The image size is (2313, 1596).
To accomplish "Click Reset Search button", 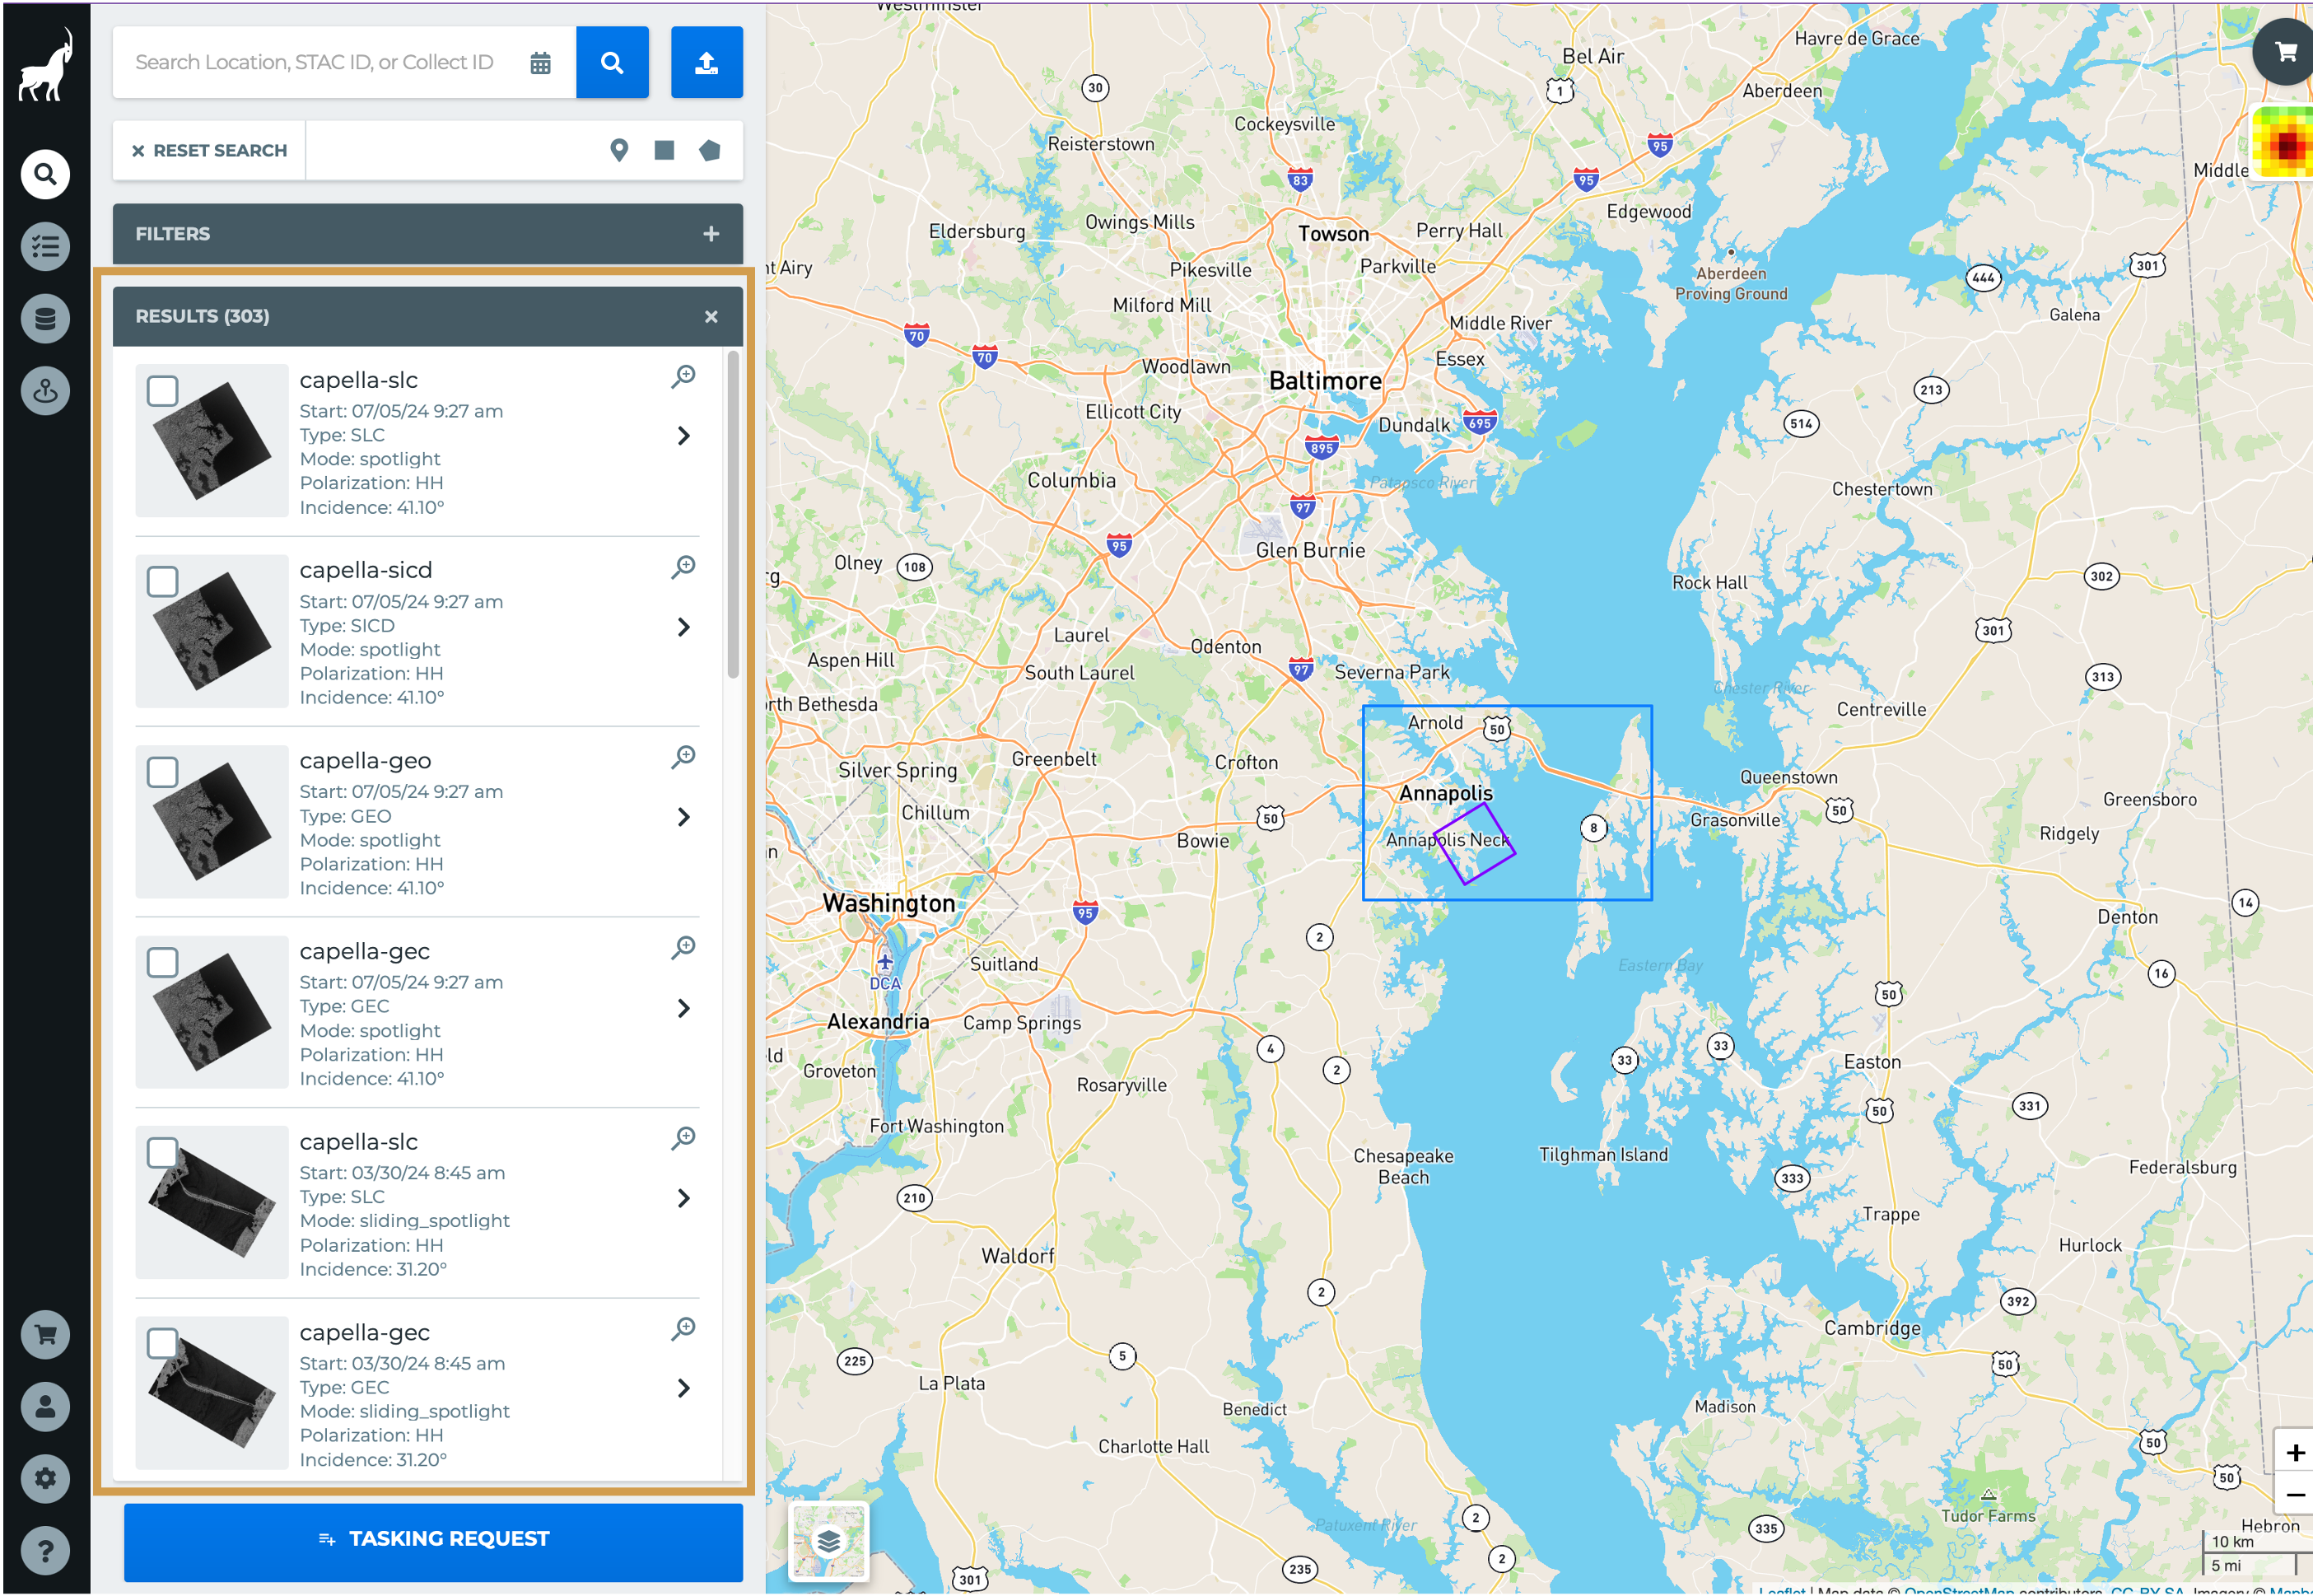I will pyautogui.click(x=209, y=151).
